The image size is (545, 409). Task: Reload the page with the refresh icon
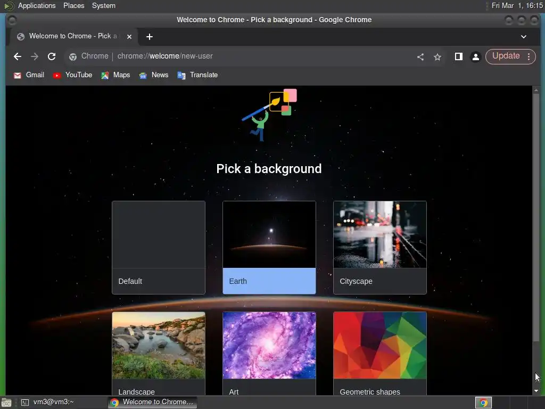point(52,56)
